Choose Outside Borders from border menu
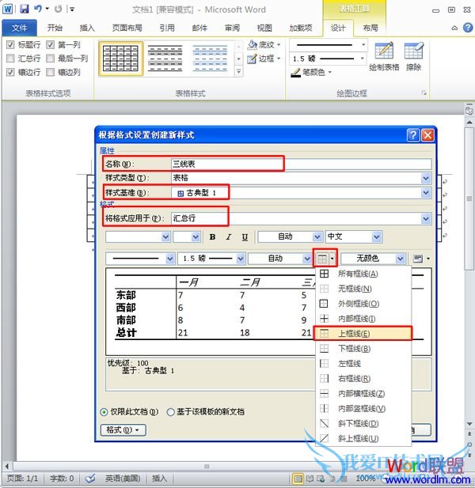The width and height of the screenshot is (475, 488). [x=363, y=304]
